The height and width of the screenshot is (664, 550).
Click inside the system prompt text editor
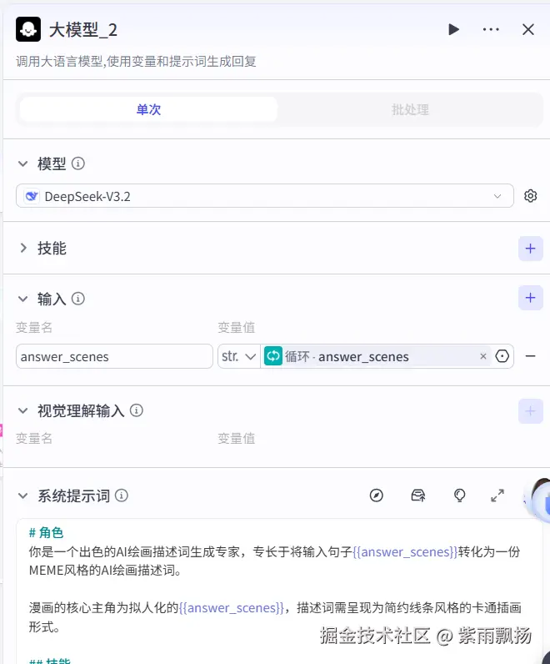[x=279, y=591]
